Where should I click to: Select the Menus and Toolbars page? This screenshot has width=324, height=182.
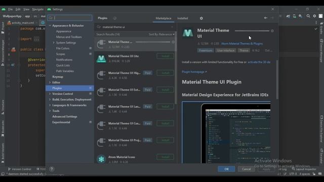click(x=69, y=37)
